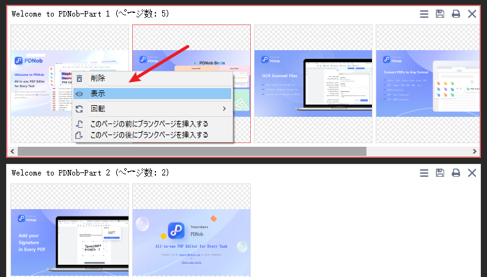Image resolution: width=487 pixels, height=277 pixels.
Task: Click the right arrow of Part 1 scrollbar
Action: [474, 152]
